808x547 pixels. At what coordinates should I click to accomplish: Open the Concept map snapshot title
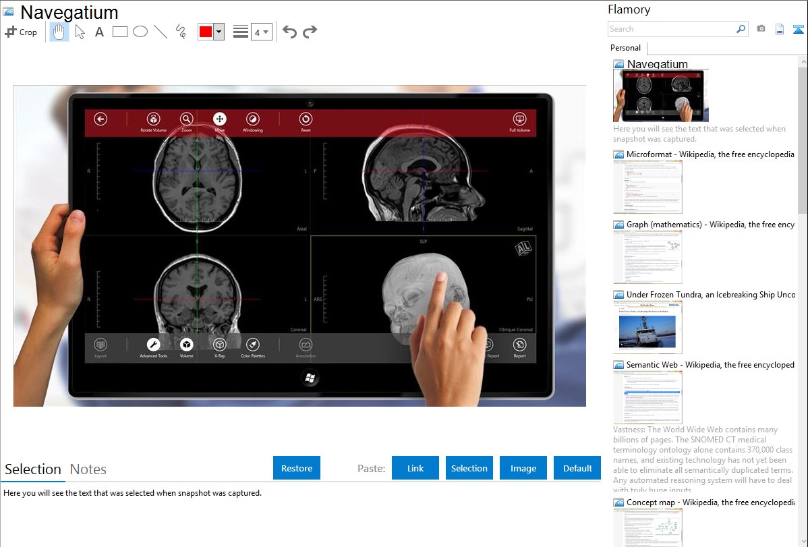tap(711, 502)
